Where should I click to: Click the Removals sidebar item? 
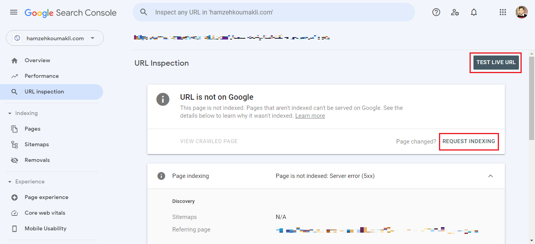[x=37, y=160]
